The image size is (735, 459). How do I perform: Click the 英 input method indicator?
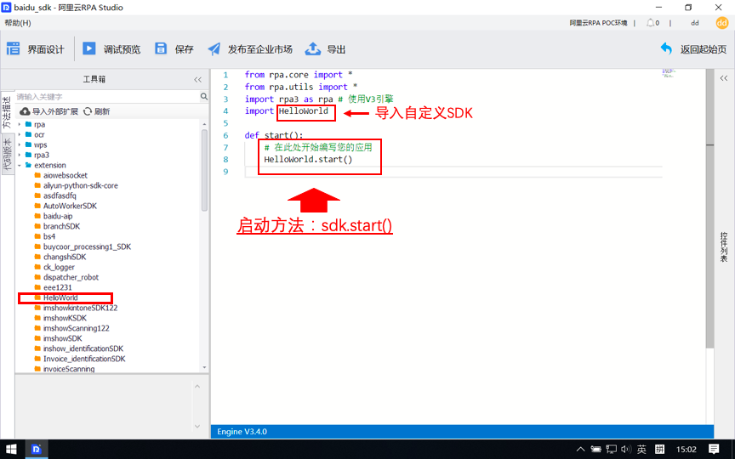point(641,450)
